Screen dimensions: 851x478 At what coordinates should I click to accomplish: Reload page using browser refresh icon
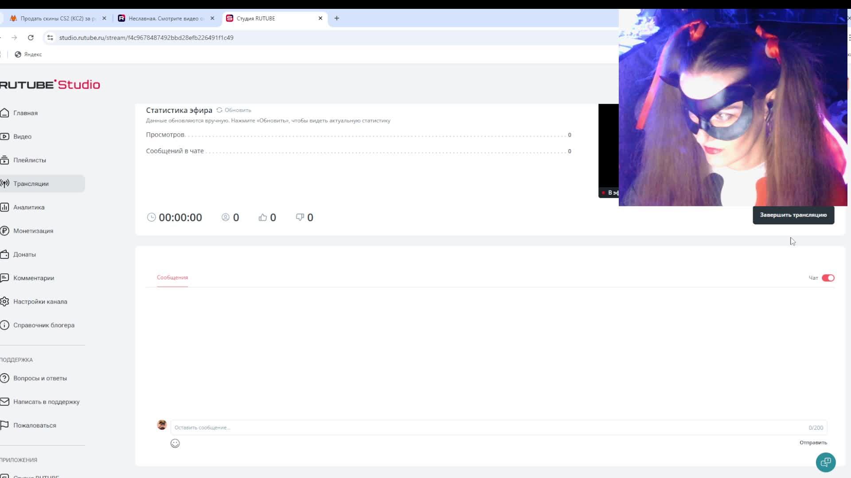(31, 38)
